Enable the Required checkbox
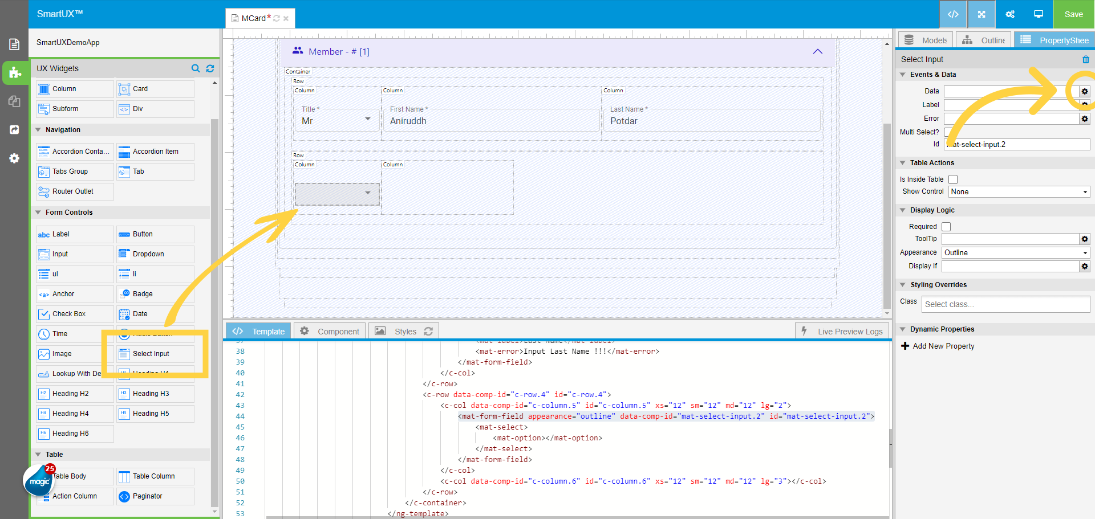The width and height of the screenshot is (1095, 519). point(946,227)
